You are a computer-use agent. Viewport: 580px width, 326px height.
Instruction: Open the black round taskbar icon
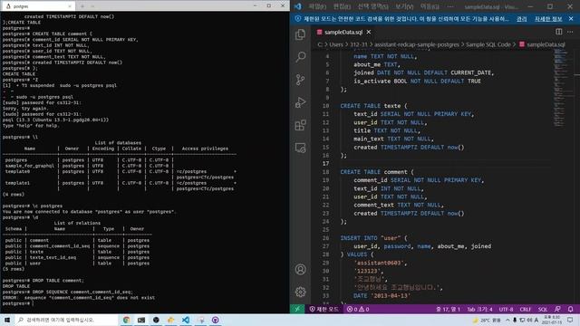coord(156,320)
